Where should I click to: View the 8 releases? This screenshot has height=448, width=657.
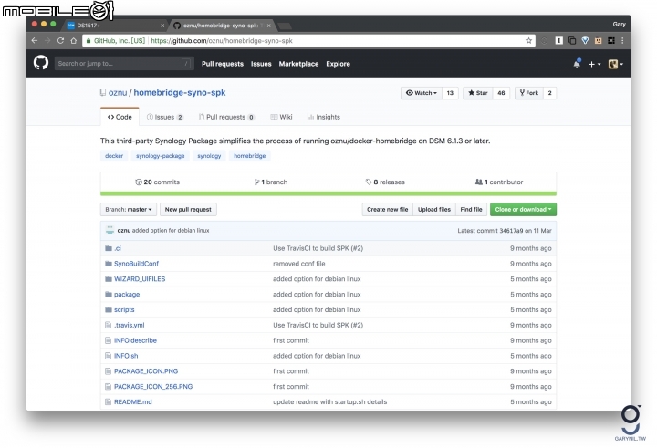(x=385, y=182)
